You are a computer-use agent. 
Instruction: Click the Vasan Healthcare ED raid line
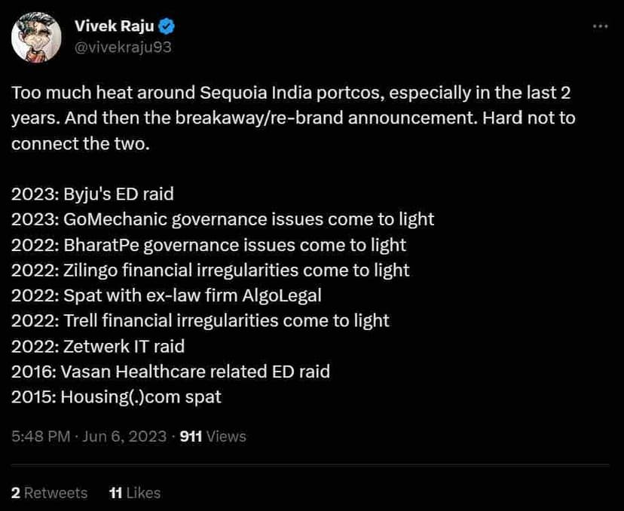coord(170,370)
